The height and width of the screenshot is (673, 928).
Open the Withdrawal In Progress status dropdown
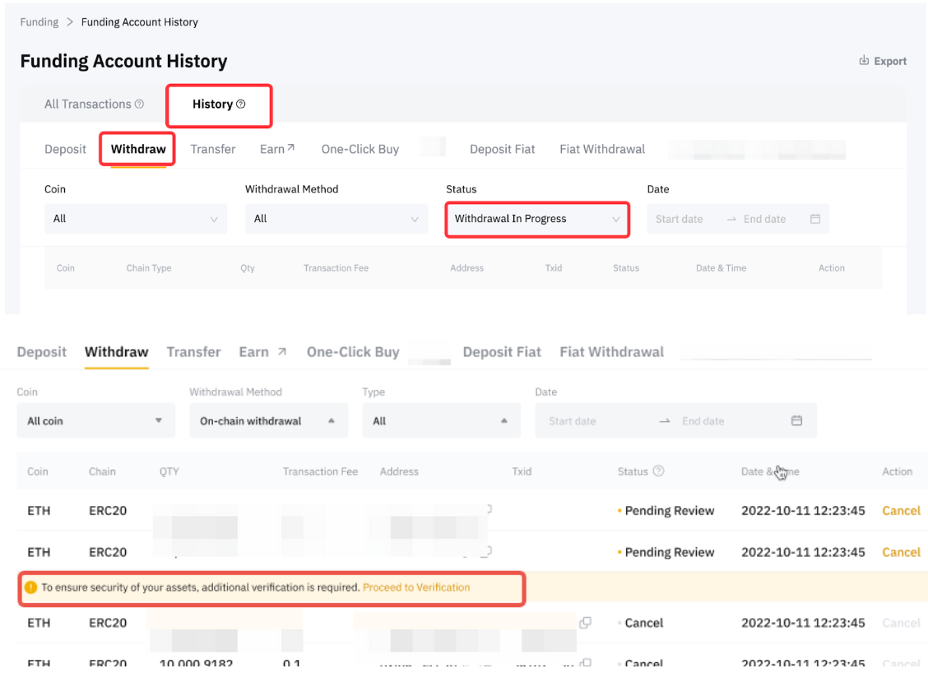click(x=537, y=220)
